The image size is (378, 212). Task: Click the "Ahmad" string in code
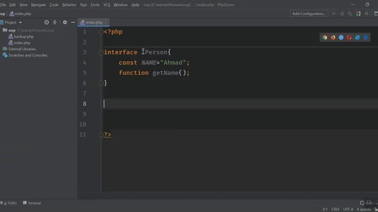click(x=173, y=63)
